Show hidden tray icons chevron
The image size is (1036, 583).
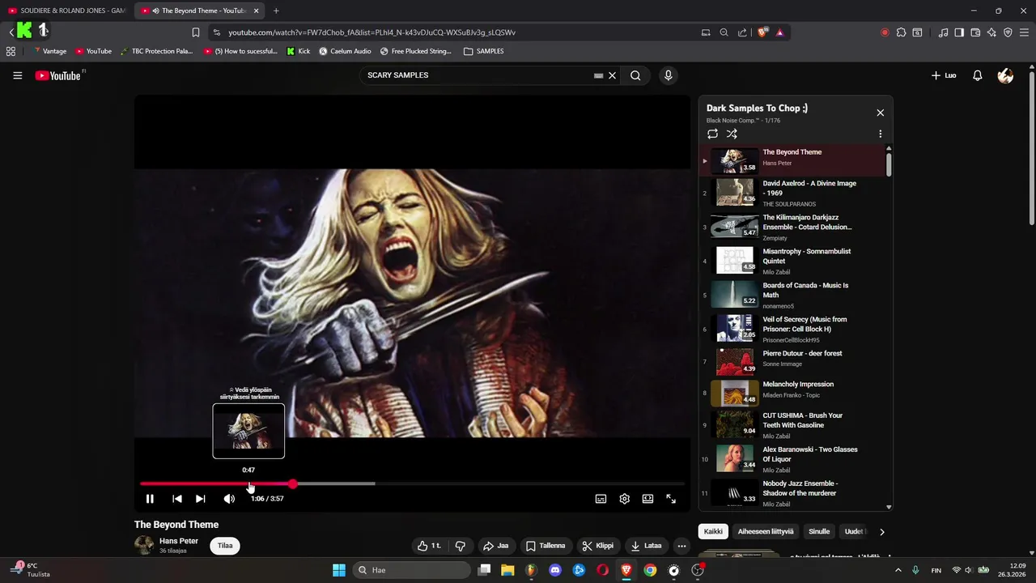coord(899,570)
